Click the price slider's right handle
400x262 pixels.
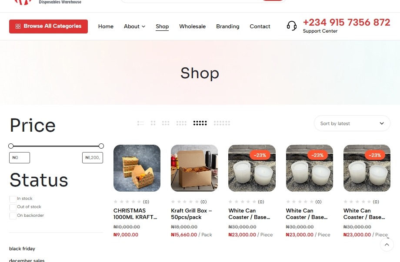pyautogui.click(x=101, y=146)
